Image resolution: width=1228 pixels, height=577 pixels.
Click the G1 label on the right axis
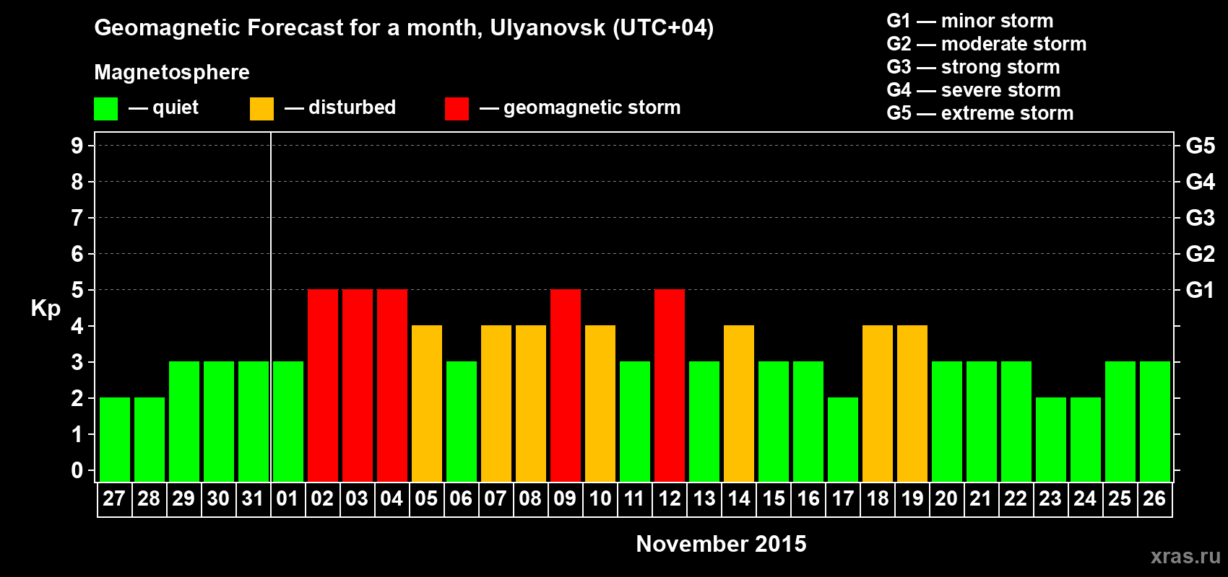(x=1200, y=290)
